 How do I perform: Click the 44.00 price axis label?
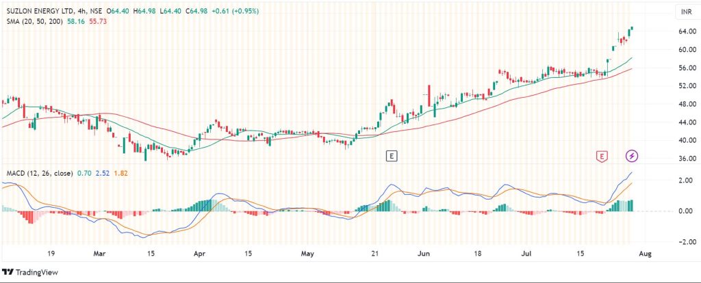tap(686, 122)
